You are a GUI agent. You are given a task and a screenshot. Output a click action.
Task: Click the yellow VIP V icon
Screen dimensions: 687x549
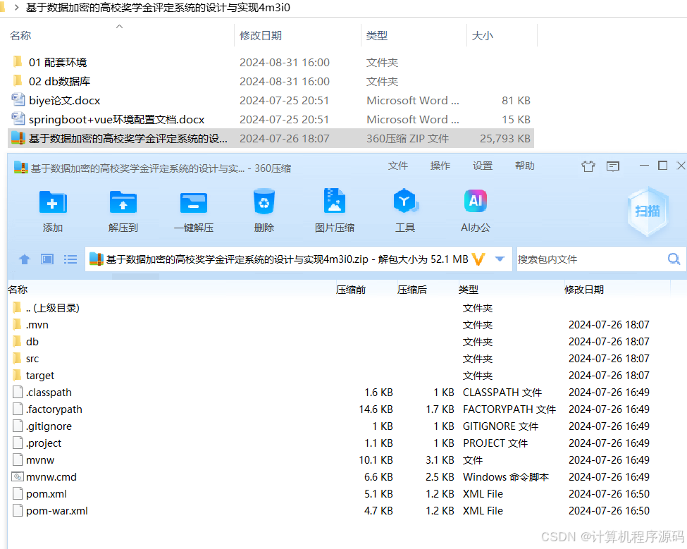[x=478, y=259]
